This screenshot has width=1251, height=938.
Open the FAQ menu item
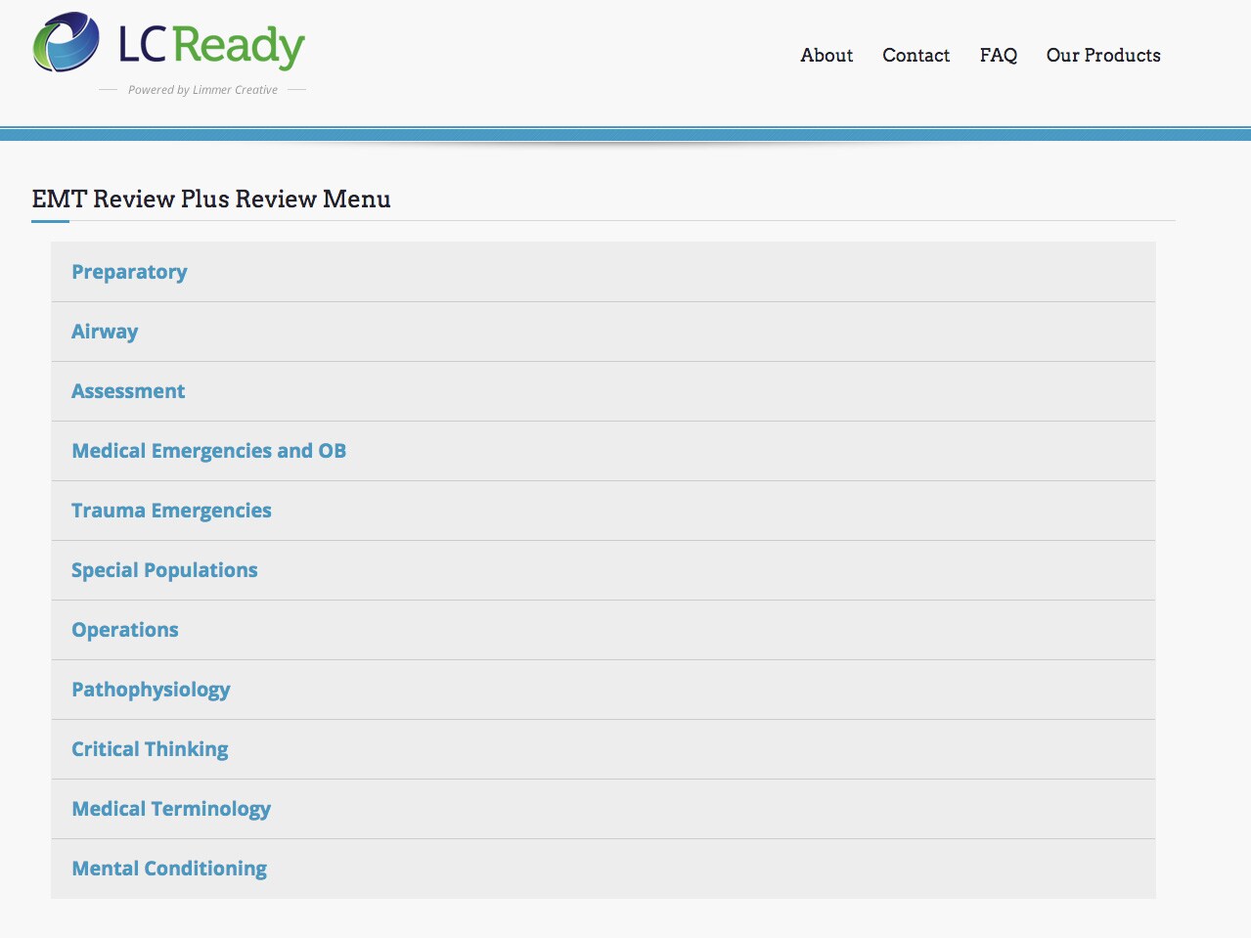998,56
